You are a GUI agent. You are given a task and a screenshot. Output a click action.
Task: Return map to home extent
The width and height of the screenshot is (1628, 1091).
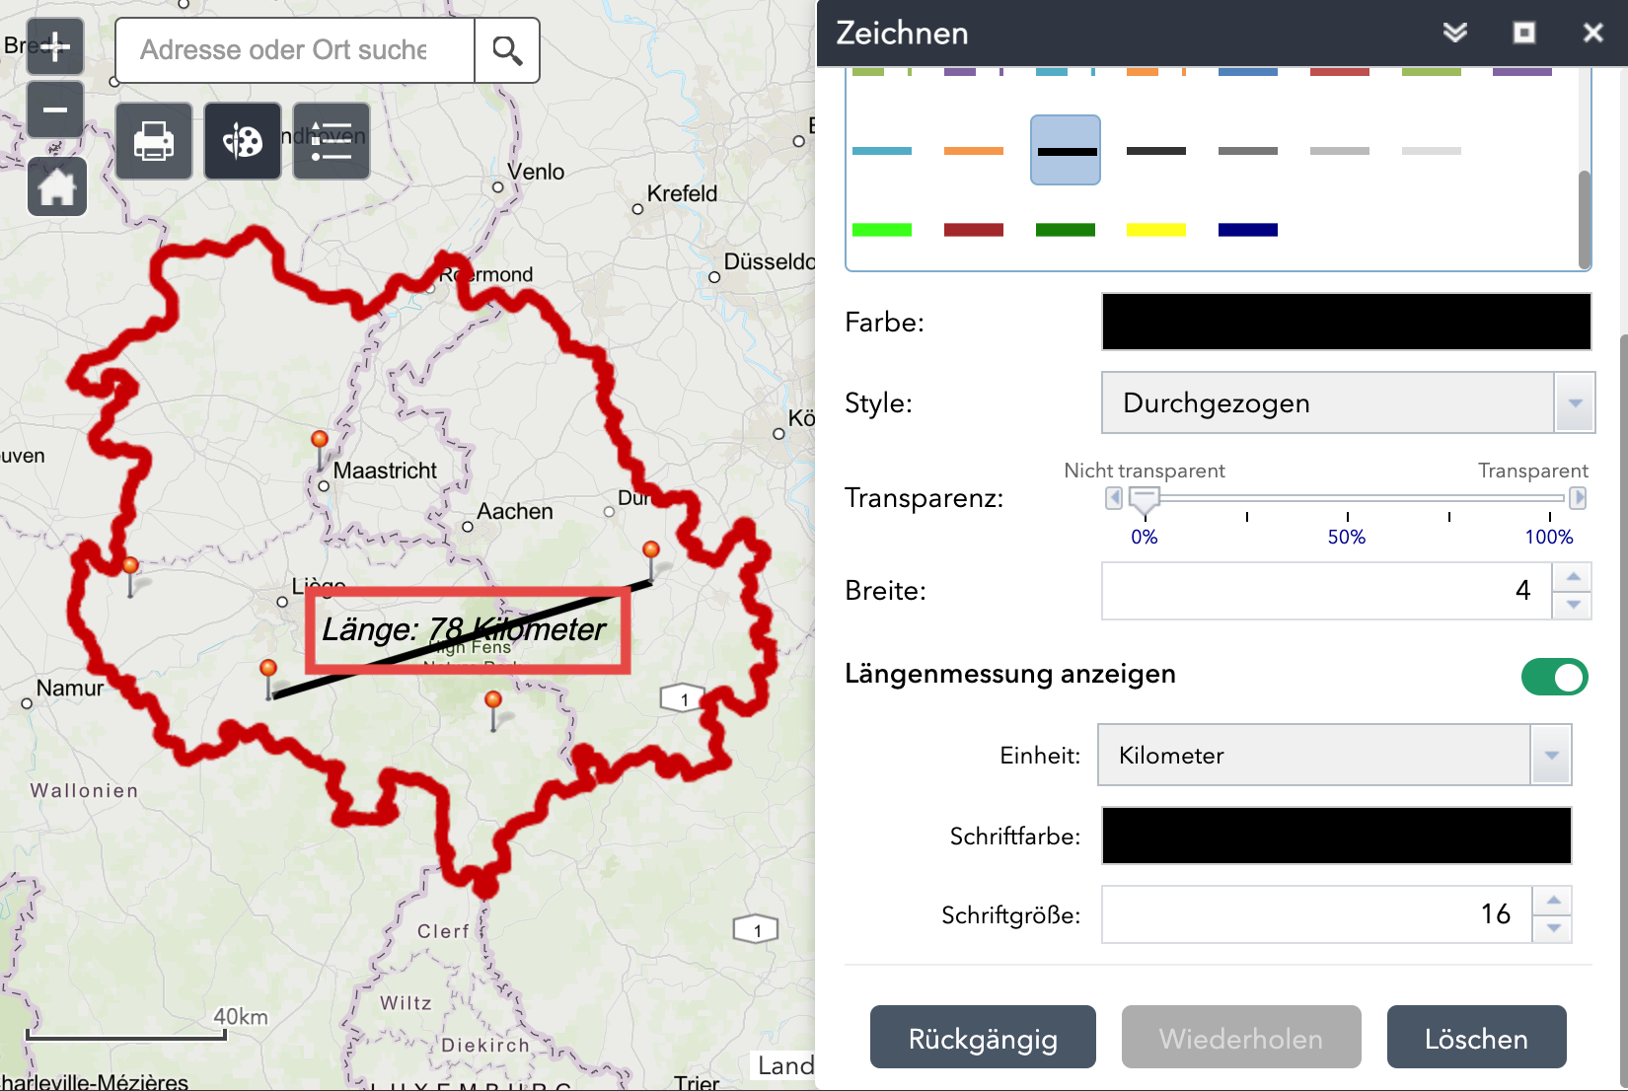tap(57, 186)
